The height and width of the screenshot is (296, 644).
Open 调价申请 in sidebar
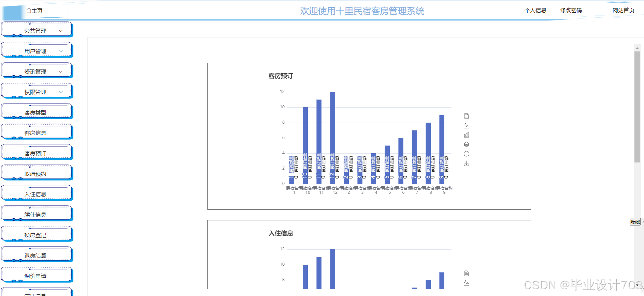click(37, 275)
